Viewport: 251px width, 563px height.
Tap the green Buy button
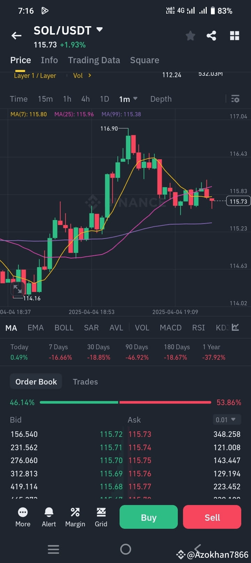click(x=149, y=517)
